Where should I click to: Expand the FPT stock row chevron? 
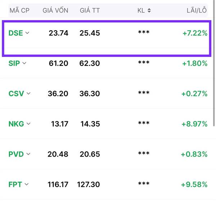[x=26, y=184]
